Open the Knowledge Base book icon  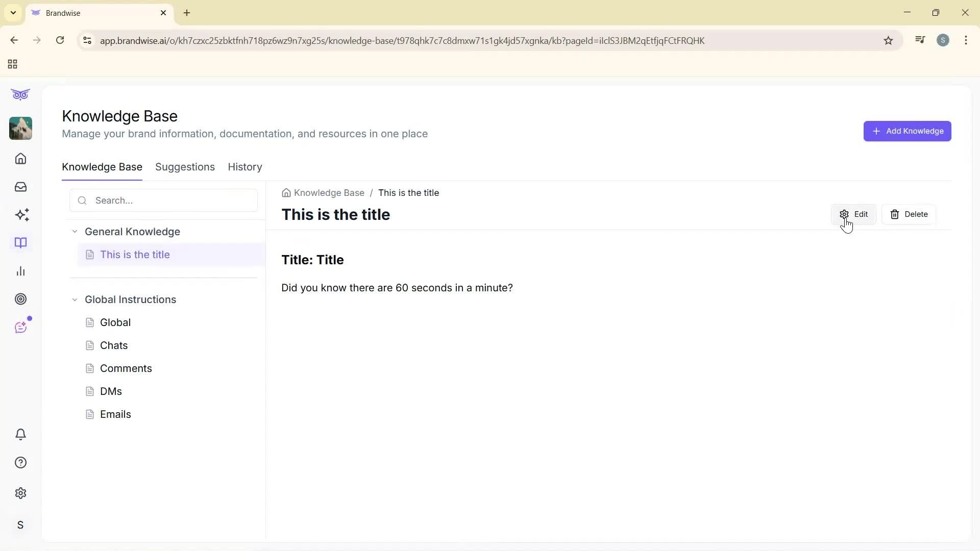click(x=20, y=243)
